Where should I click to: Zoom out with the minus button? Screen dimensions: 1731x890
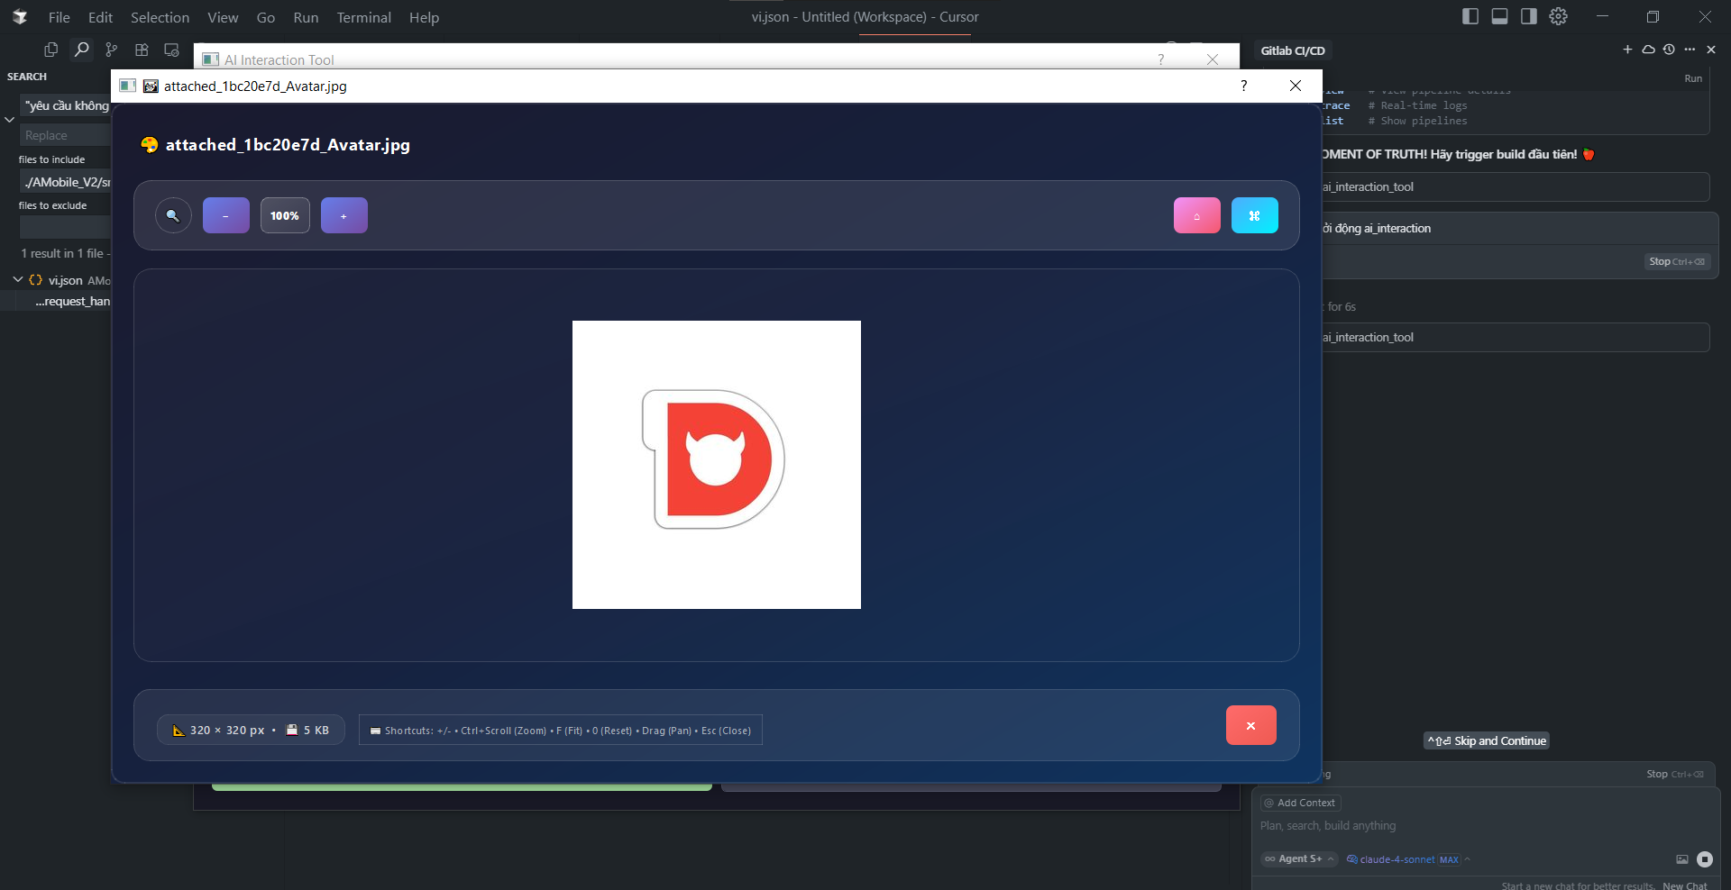pyautogui.click(x=226, y=215)
